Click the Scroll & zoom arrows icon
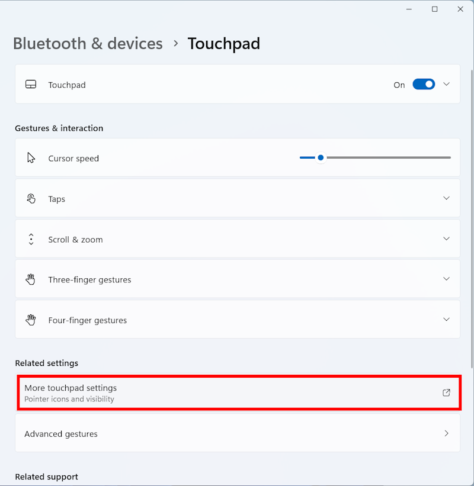This screenshot has width=474, height=486. click(x=31, y=239)
